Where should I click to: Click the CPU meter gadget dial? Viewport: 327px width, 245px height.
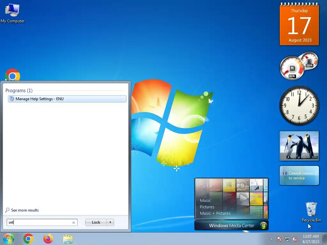(292, 68)
